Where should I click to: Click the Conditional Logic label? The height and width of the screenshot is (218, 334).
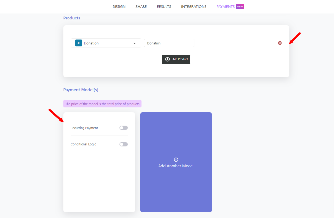tap(83, 144)
